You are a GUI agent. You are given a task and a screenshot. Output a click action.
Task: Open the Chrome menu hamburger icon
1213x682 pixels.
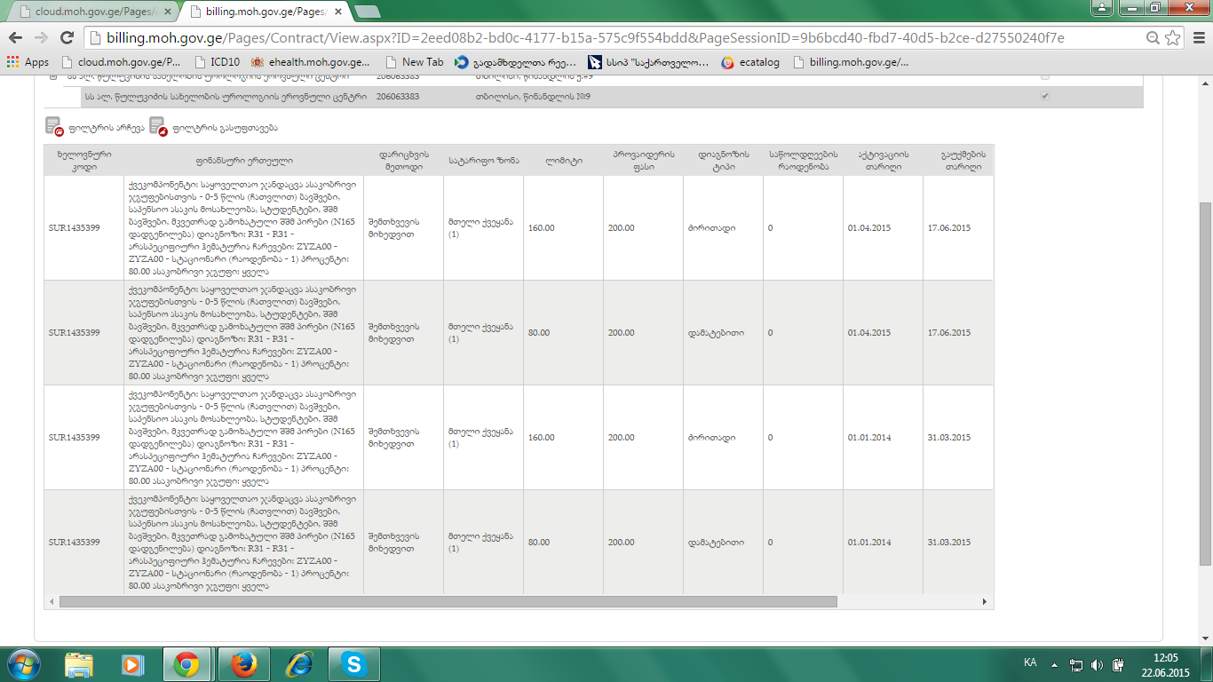pos(1196,38)
